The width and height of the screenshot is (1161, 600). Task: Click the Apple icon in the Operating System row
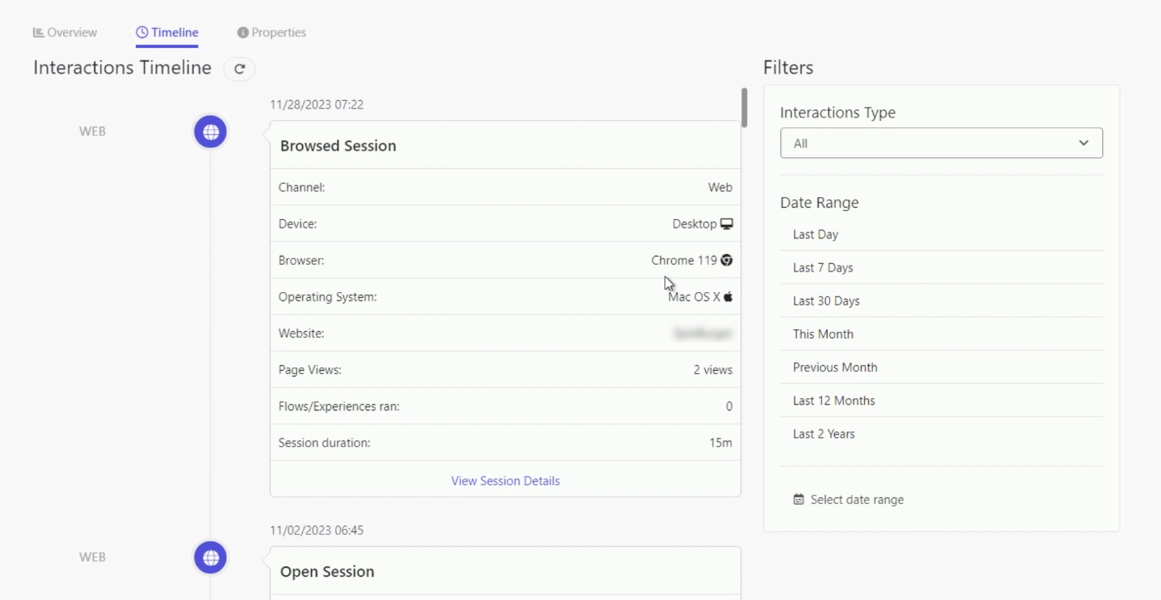[x=727, y=296]
